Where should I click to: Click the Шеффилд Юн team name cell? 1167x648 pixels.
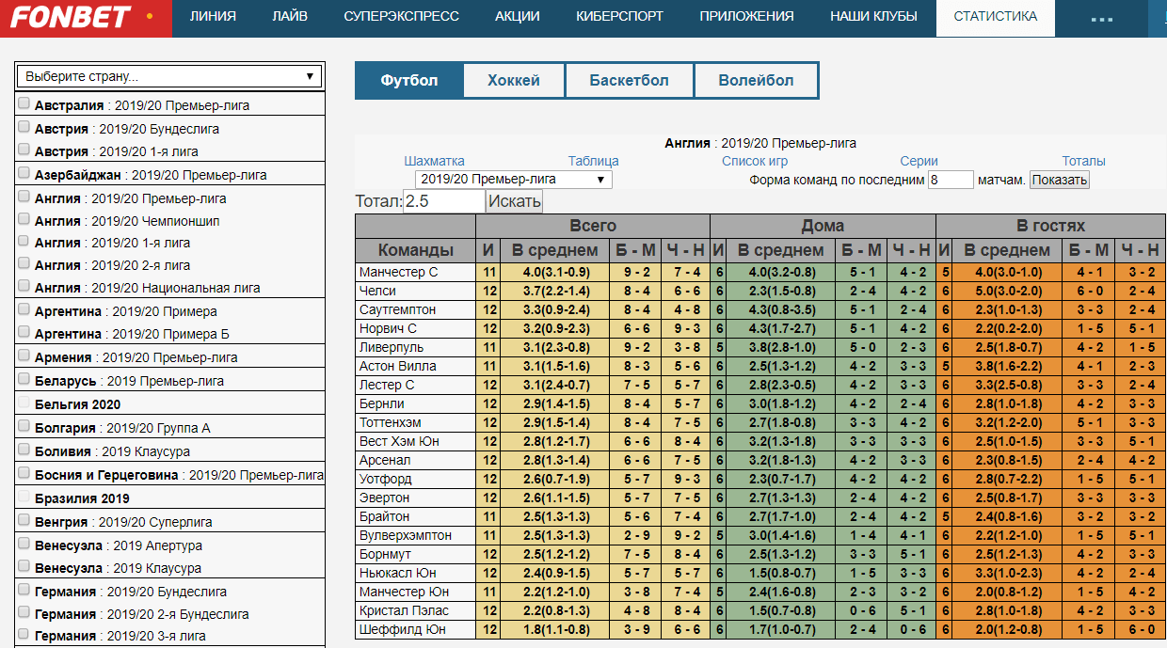point(416,630)
